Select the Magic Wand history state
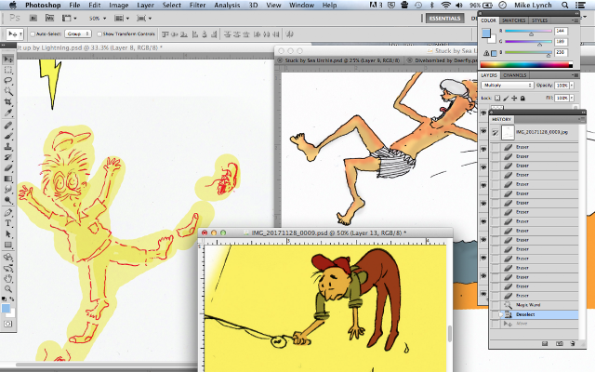595x372 pixels. (x=535, y=305)
